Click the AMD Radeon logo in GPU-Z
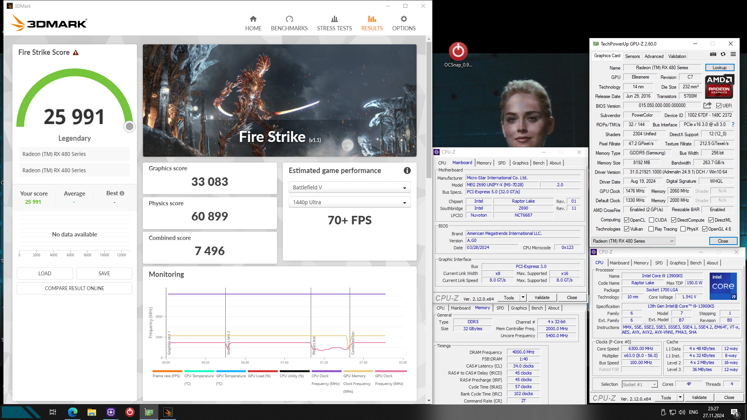Screen dimensions: 747x420 point(719,86)
